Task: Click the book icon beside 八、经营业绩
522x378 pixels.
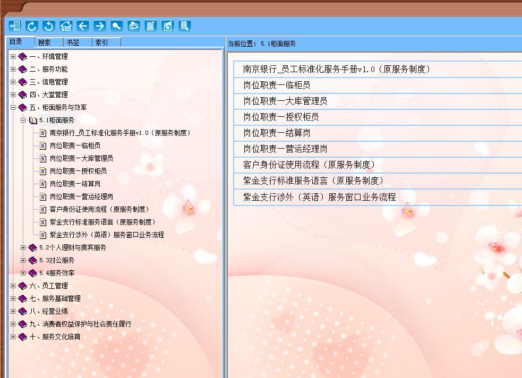Action: coord(23,312)
